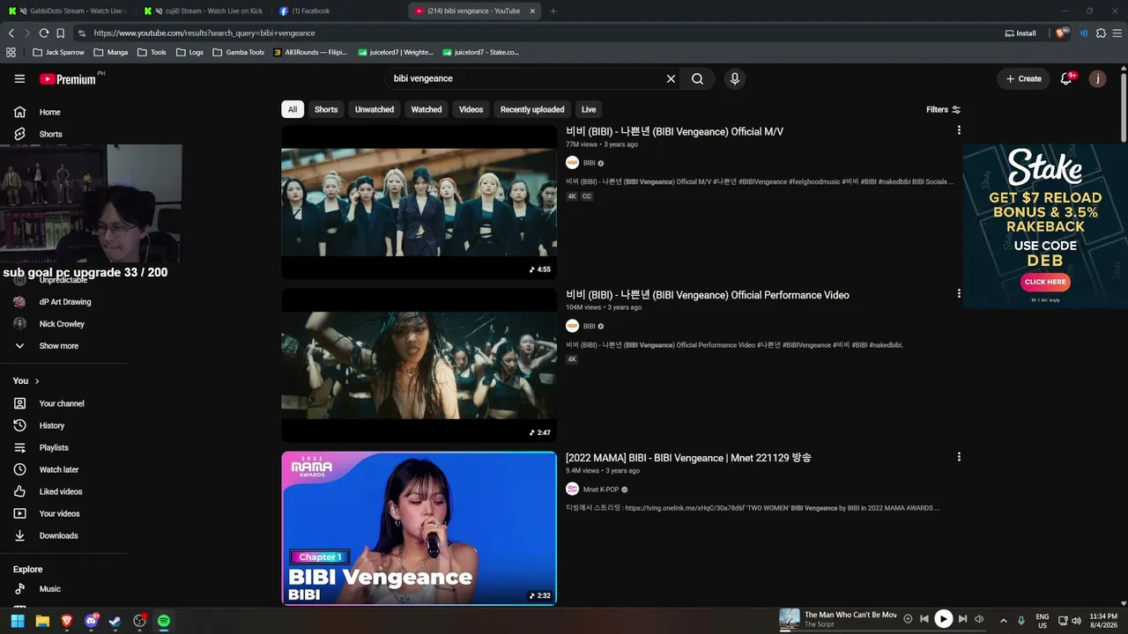The height and width of the screenshot is (634, 1128).
Task: Switch to the GabbiDoto Stream Kick tab
Action: click(67, 11)
